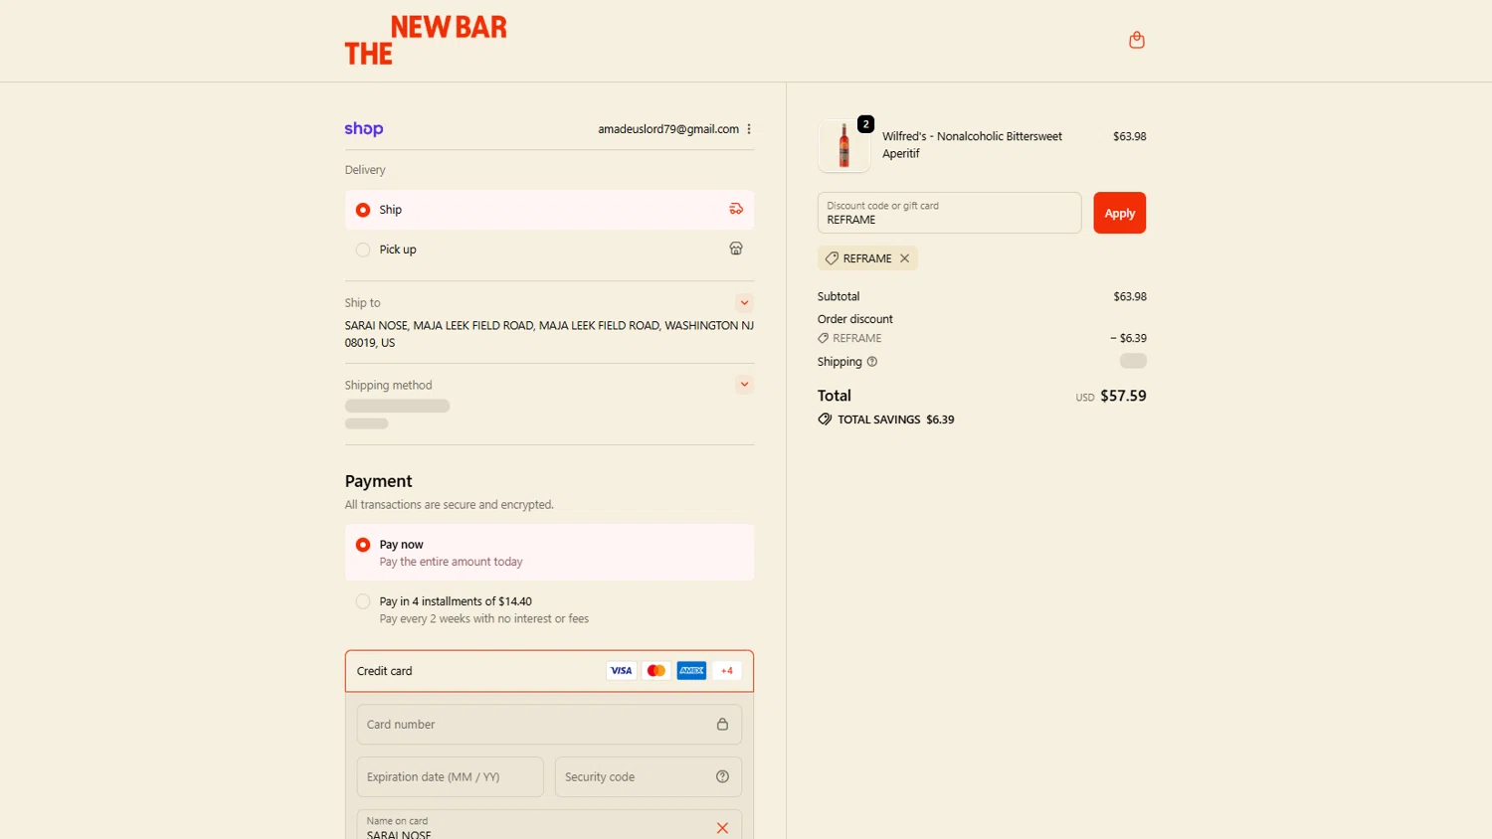Click The New Bar logo
This screenshot has width=1492, height=839.
coord(426,41)
